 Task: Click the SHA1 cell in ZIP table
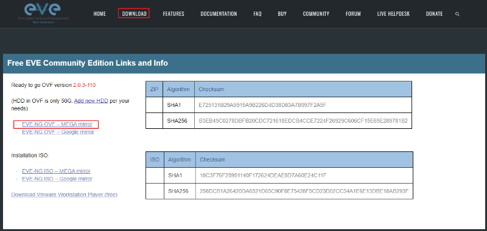(x=178, y=105)
